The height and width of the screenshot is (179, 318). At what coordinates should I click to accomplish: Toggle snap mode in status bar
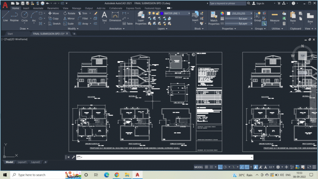(x=211, y=167)
